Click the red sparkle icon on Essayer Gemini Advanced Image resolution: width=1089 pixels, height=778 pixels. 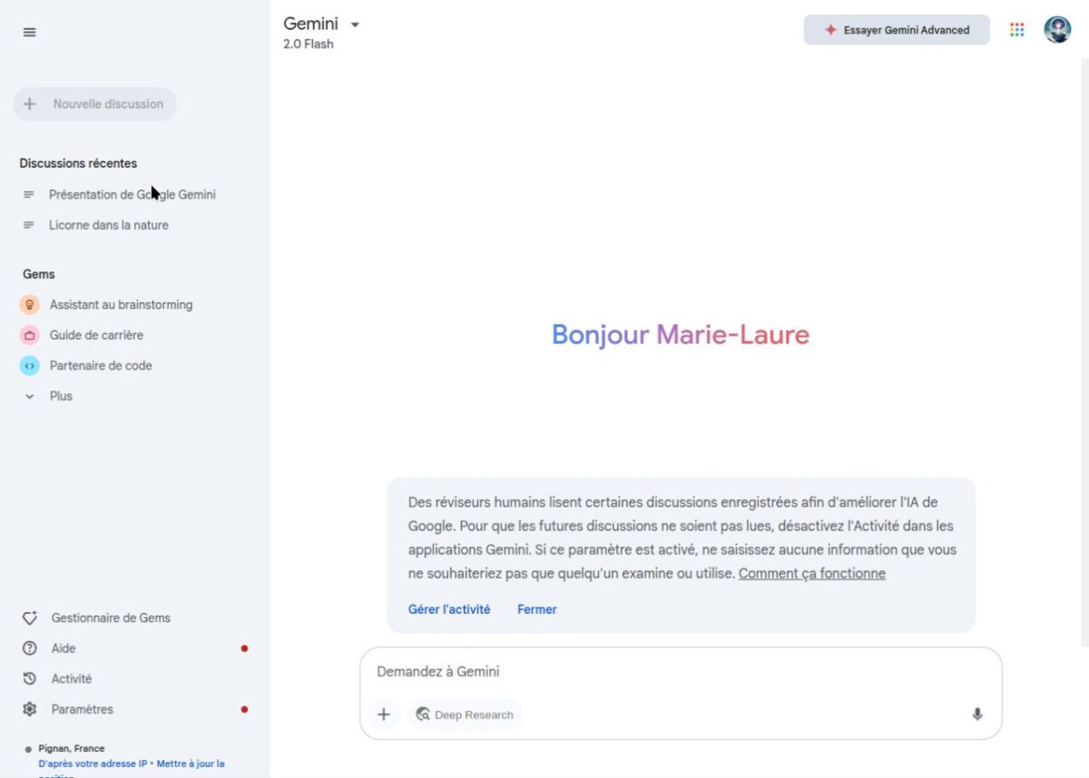830,30
